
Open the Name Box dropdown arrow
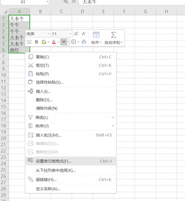47,2
